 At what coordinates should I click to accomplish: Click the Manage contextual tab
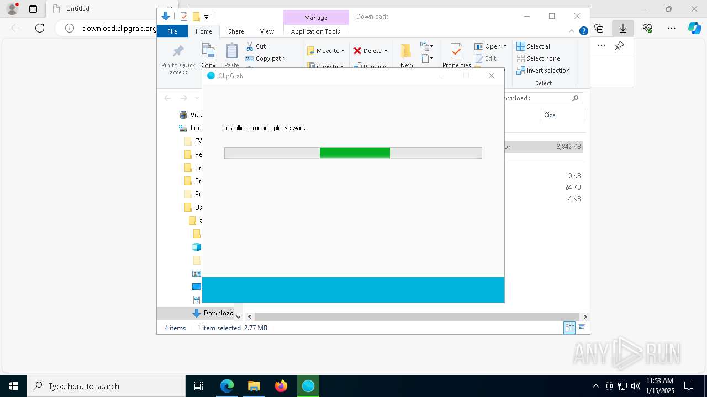(x=316, y=18)
